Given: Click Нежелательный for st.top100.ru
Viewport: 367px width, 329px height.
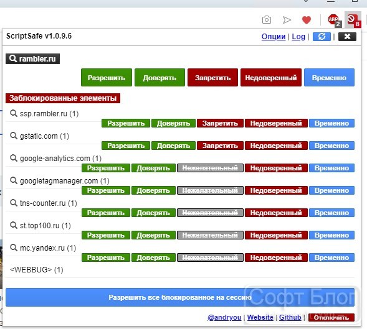Looking at the screenshot, I should [x=210, y=235].
